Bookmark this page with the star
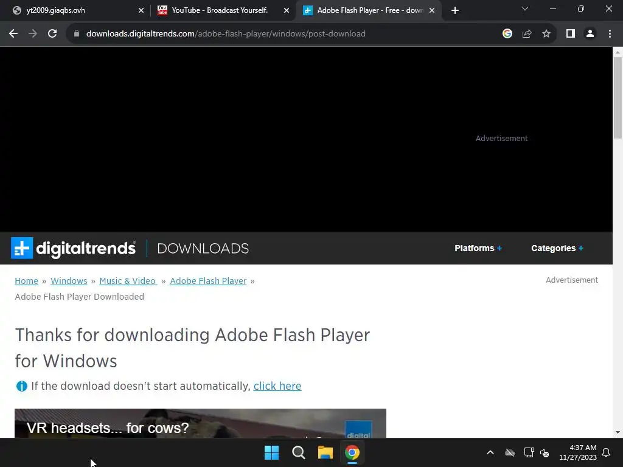This screenshot has width=623, height=467. click(x=546, y=34)
